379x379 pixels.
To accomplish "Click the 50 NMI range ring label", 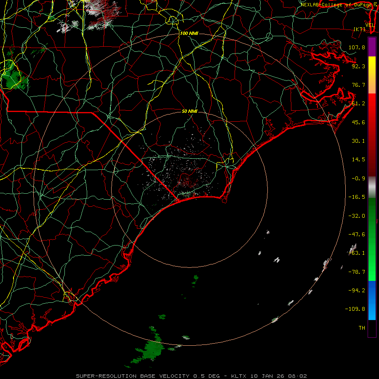I will (x=190, y=111).
